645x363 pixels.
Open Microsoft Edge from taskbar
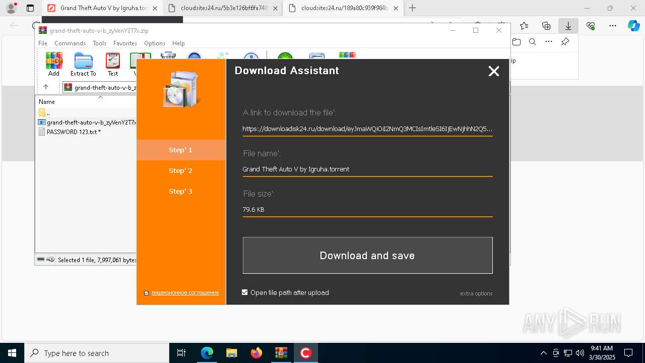(207, 353)
